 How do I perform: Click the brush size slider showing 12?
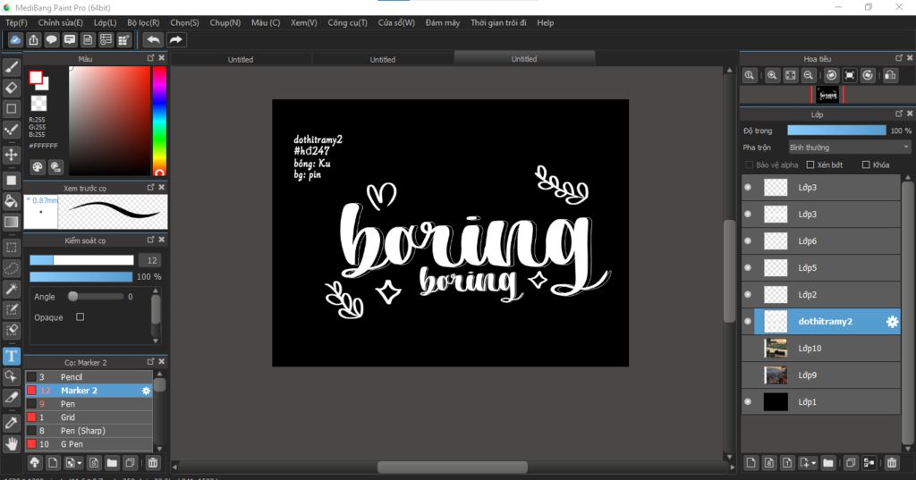click(x=81, y=260)
